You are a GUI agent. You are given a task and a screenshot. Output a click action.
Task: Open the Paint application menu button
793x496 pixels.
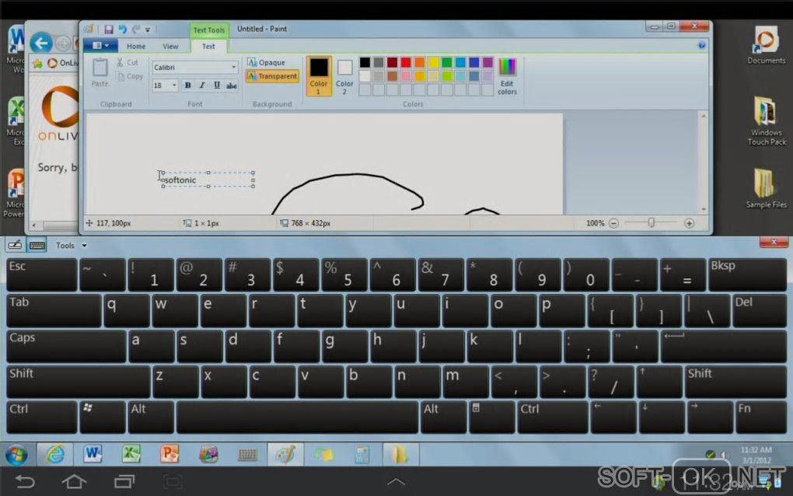(100, 46)
